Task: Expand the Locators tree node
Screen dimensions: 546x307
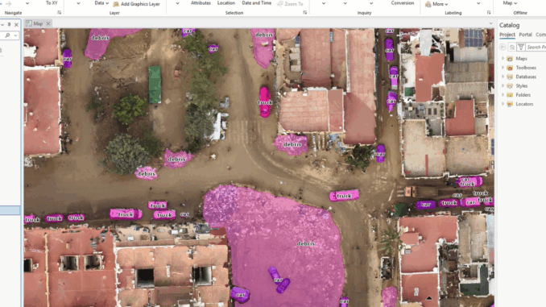Action: tap(503, 104)
